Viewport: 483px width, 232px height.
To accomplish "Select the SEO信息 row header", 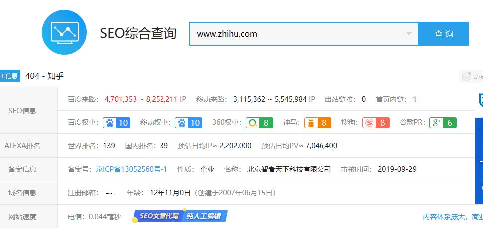I will (x=22, y=111).
